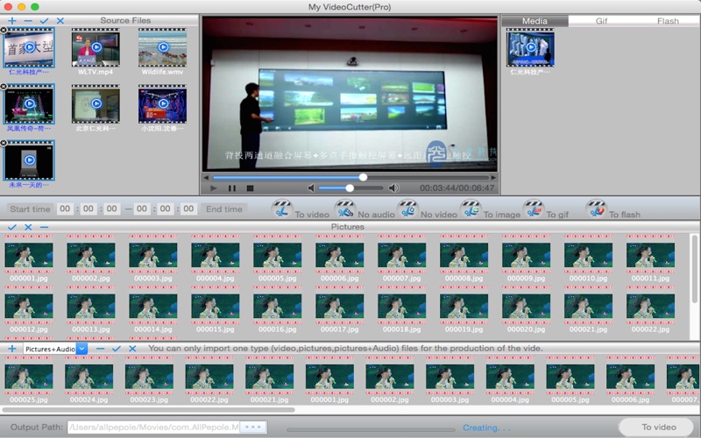The width and height of the screenshot is (701, 438).
Task: Click the Start time button
Action: pos(30,209)
